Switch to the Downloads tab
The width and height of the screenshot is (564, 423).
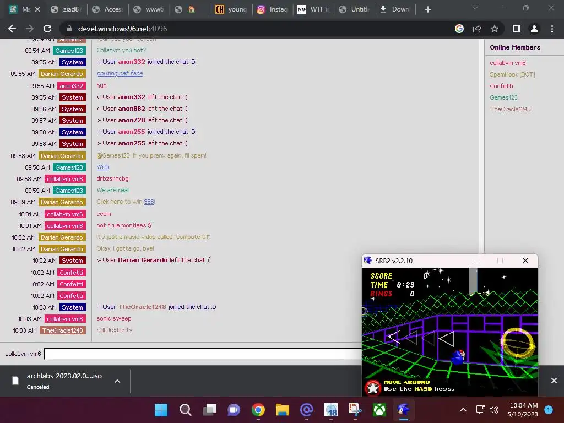point(395,9)
